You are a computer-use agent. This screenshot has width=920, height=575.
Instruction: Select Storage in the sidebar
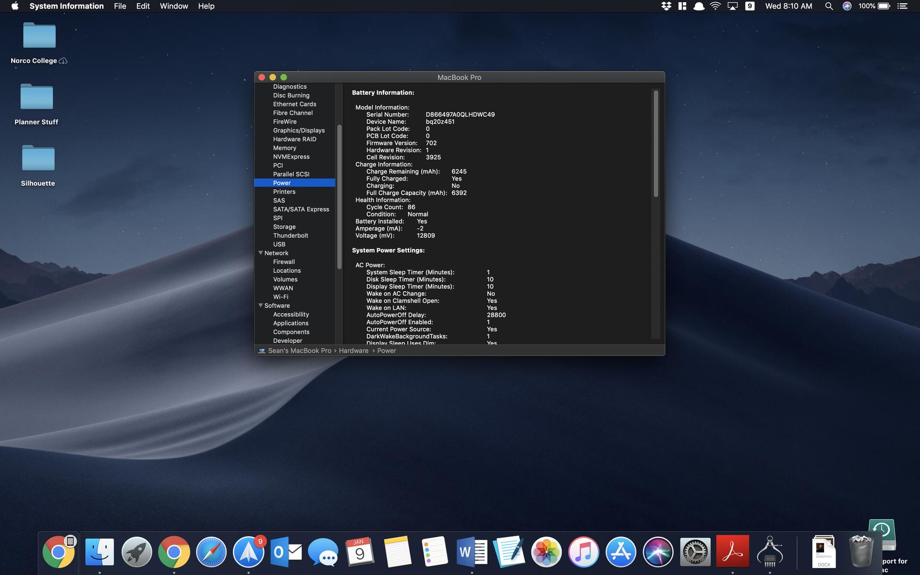click(284, 227)
